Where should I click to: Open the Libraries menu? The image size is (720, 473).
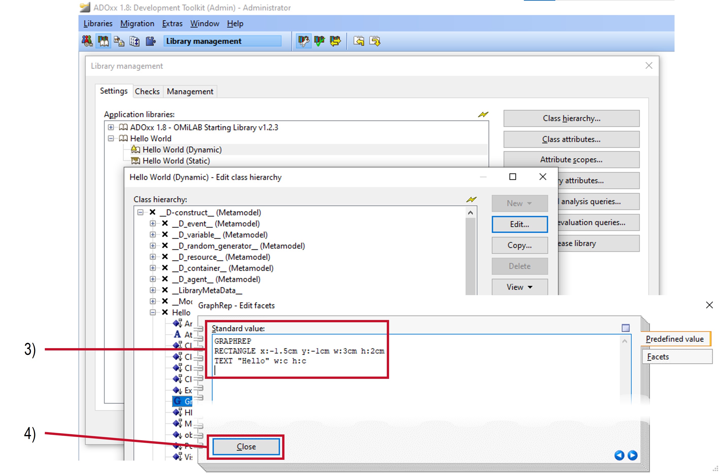click(98, 24)
